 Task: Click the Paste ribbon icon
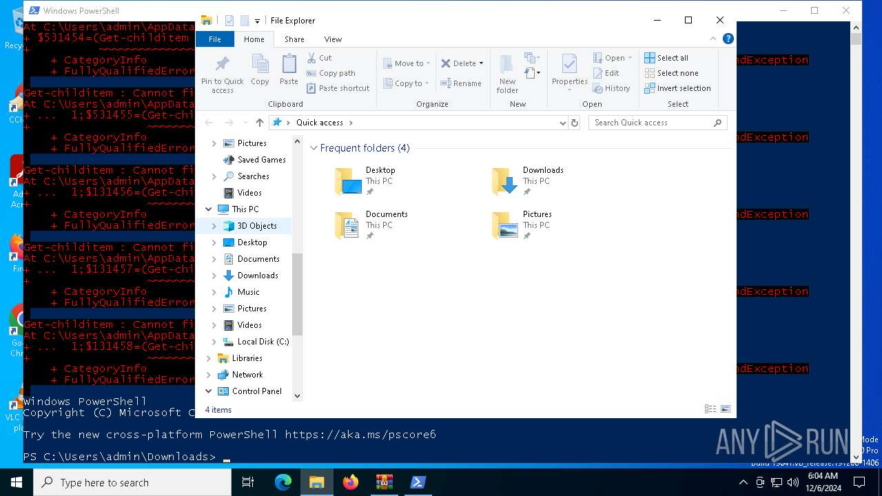(x=289, y=70)
